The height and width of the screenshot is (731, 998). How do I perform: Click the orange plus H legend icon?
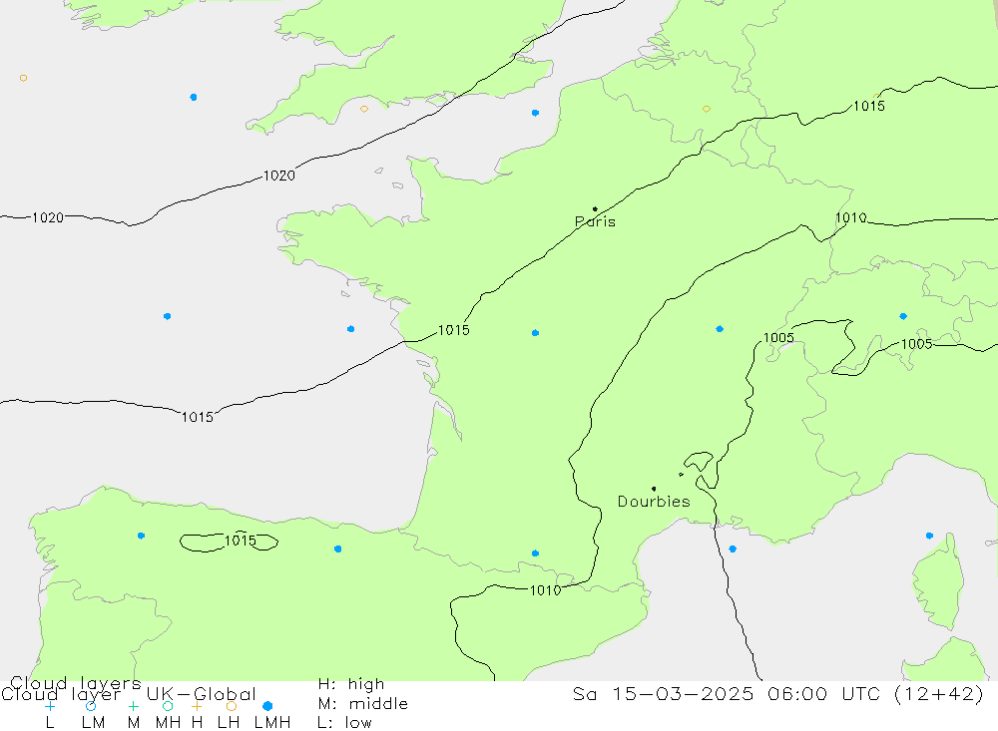point(198,706)
